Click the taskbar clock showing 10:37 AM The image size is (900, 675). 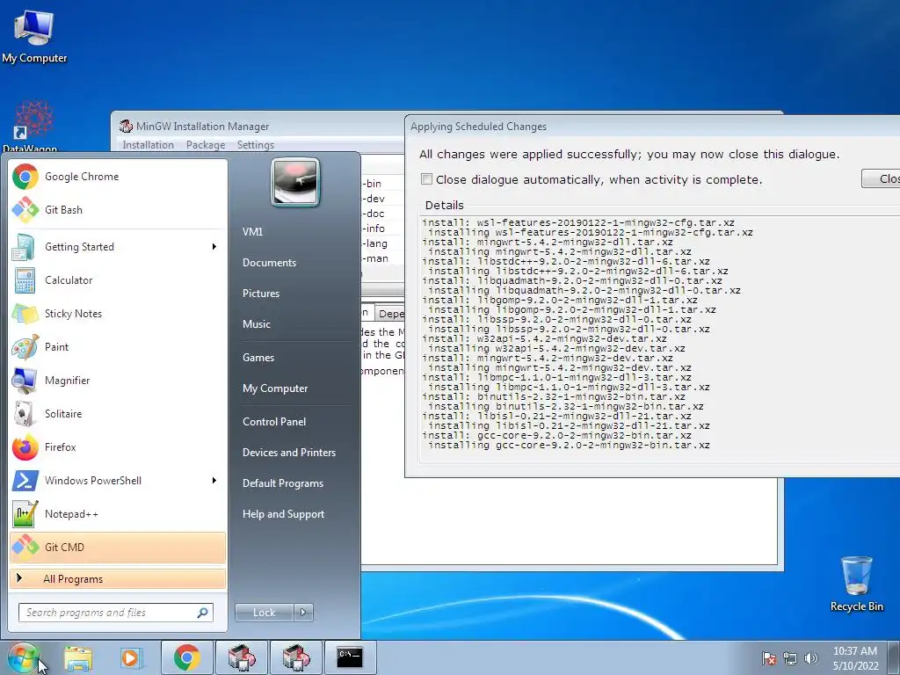pos(855,657)
